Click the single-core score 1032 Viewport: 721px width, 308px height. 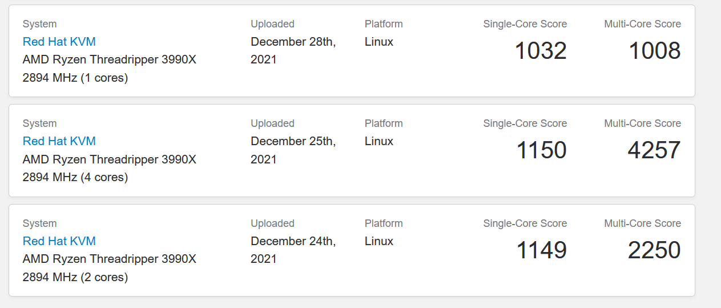(x=540, y=51)
